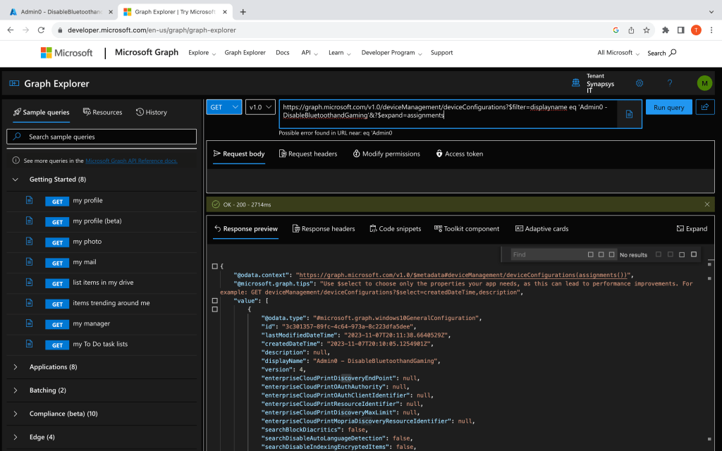The width and height of the screenshot is (722, 451).
Task: Click the Search sample queries field
Action: pyautogui.click(x=102, y=137)
